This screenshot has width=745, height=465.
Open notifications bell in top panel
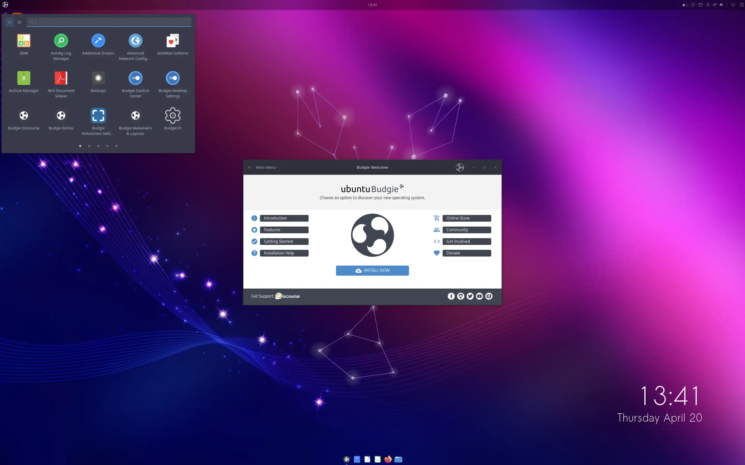(708, 5)
